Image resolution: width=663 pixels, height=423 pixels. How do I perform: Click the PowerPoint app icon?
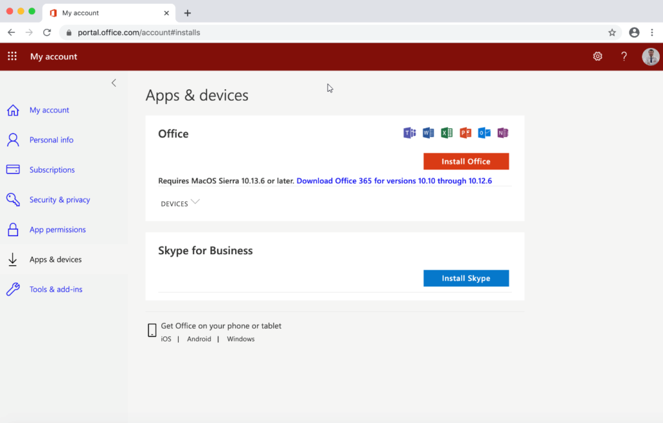pos(466,133)
